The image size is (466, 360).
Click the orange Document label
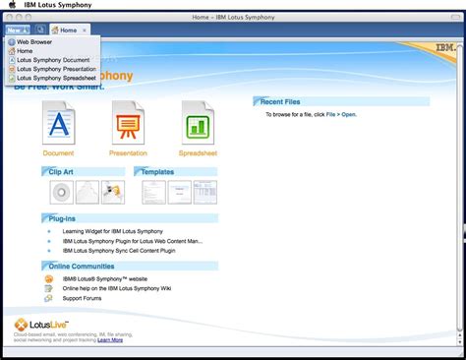click(x=58, y=153)
